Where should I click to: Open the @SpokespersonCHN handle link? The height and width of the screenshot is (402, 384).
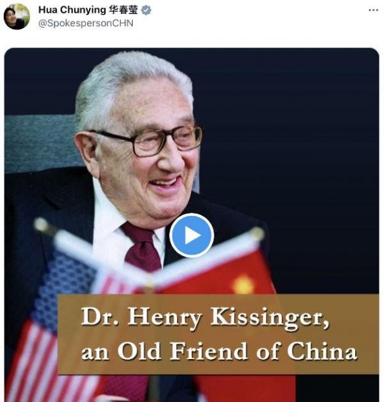[86, 23]
